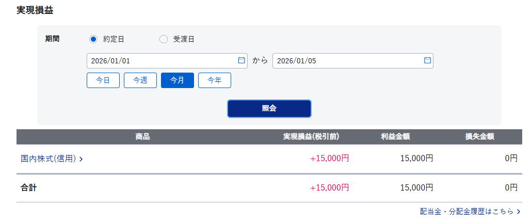Click the 今日 period button

pyautogui.click(x=103, y=80)
